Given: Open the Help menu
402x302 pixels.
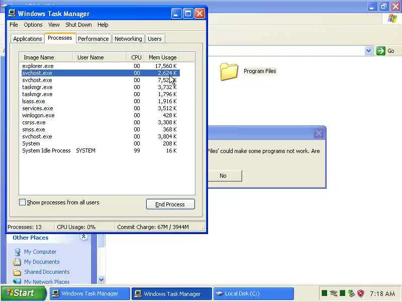Looking at the screenshot, I should coord(103,25).
